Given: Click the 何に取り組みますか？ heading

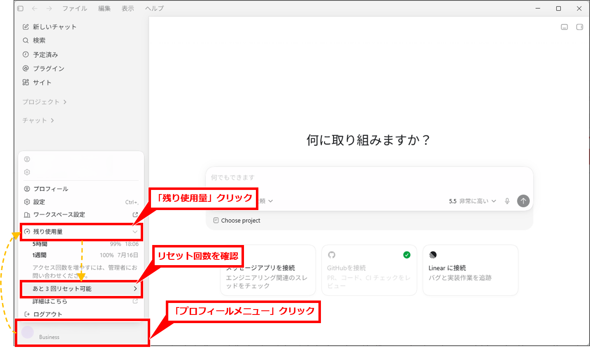Looking at the screenshot, I should coord(368,140).
